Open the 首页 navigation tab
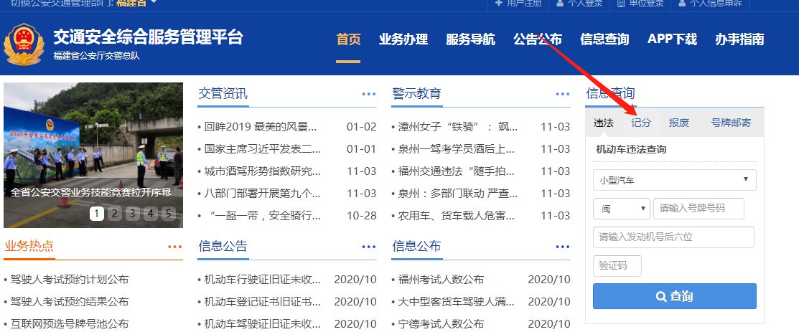 click(x=349, y=39)
